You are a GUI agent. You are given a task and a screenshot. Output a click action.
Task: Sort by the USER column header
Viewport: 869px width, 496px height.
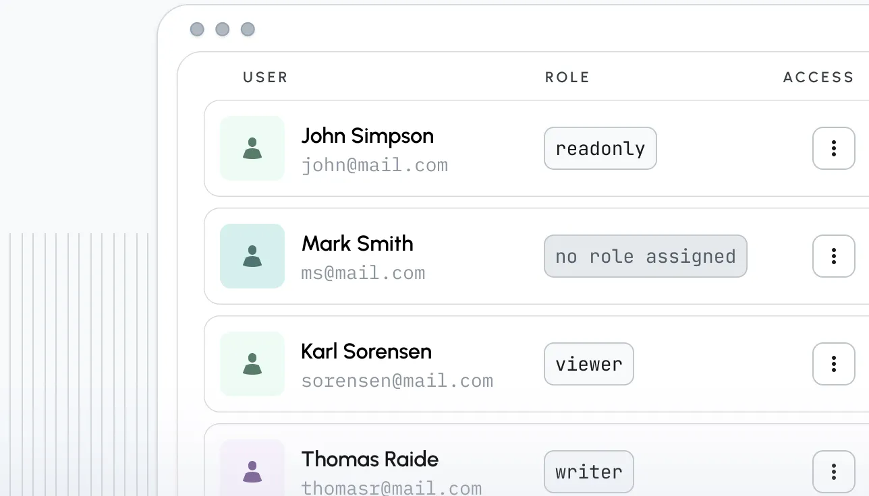[265, 77]
